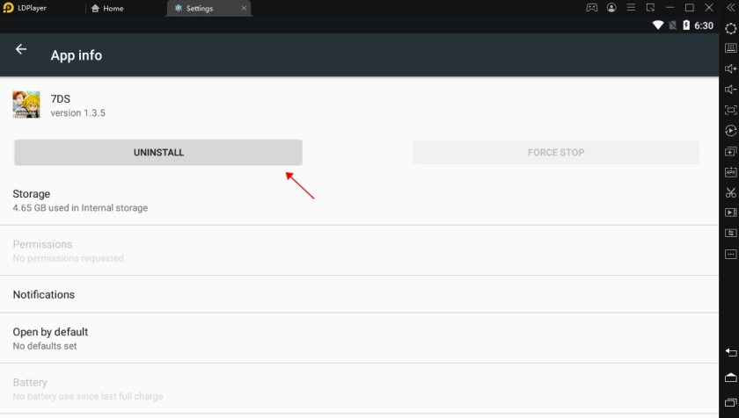This screenshot has height=418, width=739.
Task: Open the hamburger menu in title bar
Action: pyautogui.click(x=631, y=8)
